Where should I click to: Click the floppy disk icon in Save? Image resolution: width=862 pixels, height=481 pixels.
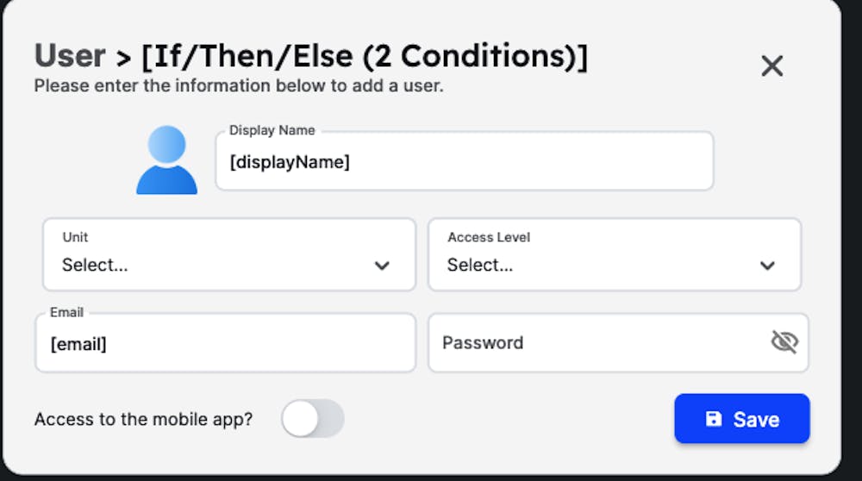714,419
